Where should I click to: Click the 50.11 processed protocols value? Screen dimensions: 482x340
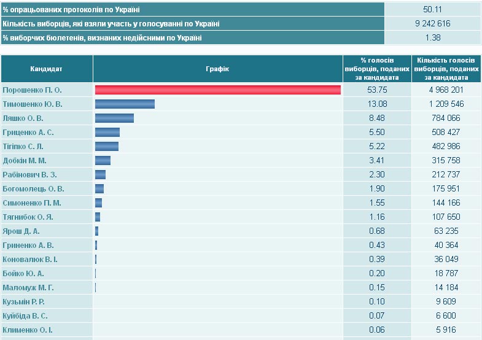coord(433,10)
